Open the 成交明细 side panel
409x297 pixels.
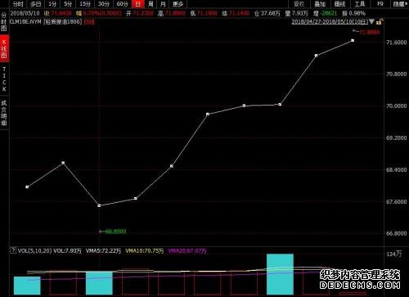click(x=4, y=113)
